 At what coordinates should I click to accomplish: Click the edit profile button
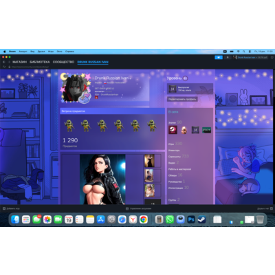tap(182, 99)
